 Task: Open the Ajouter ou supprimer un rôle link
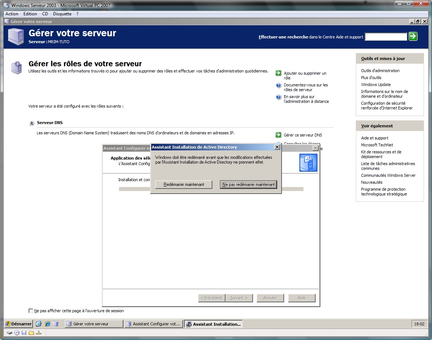[305, 75]
